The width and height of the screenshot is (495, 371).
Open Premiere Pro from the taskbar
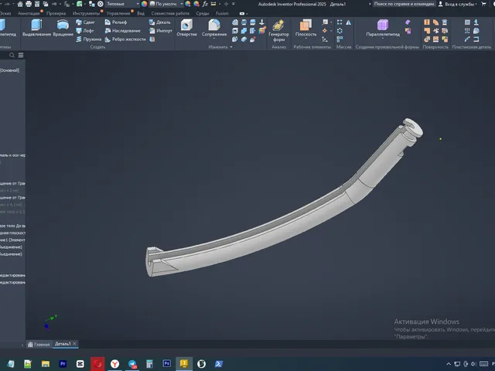coord(63,364)
